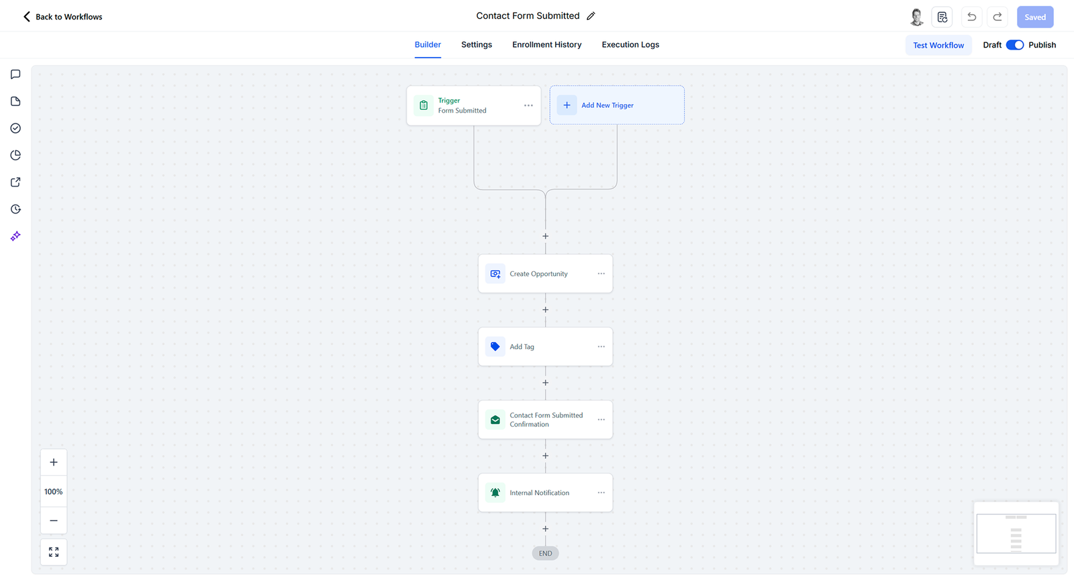Viewport: 1074px width, 581px height.
Task: Click the pencil icon to rename workflow
Action: (591, 16)
